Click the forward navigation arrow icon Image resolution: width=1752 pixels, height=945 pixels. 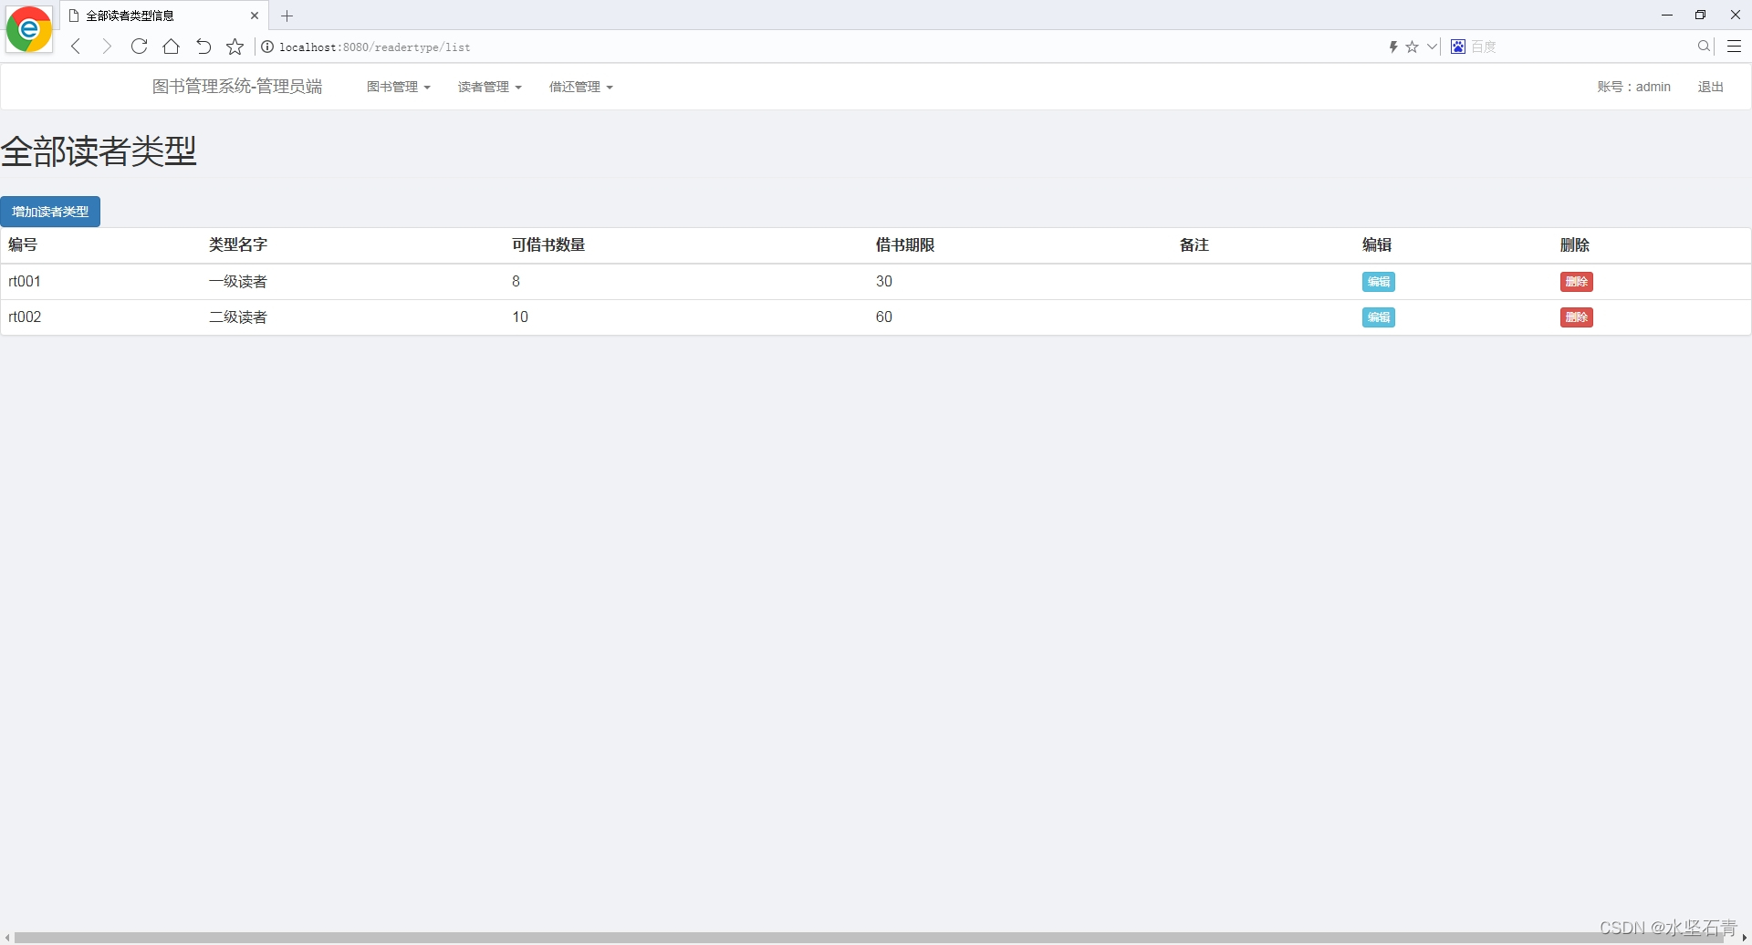coord(106,47)
